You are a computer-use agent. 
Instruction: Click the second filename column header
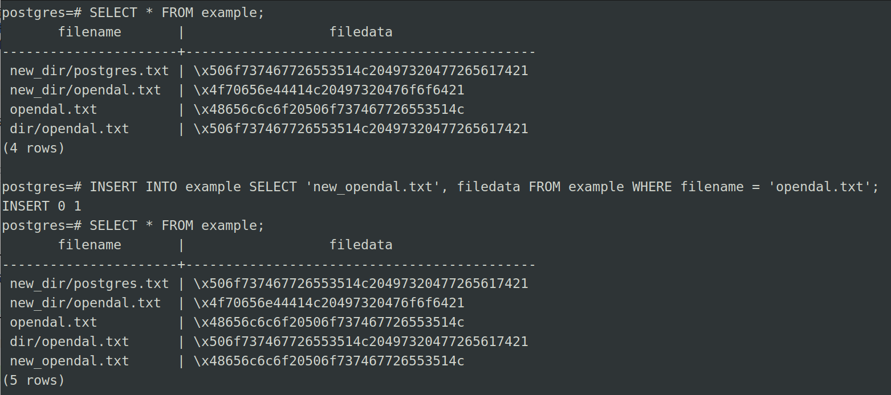(89, 245)
